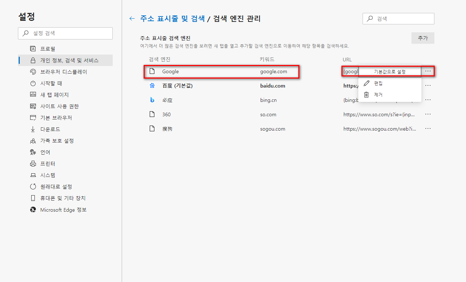Open more options for the 百度 row
The width and height of the screenshot is (466, 282).
click(x=428, y=85)
